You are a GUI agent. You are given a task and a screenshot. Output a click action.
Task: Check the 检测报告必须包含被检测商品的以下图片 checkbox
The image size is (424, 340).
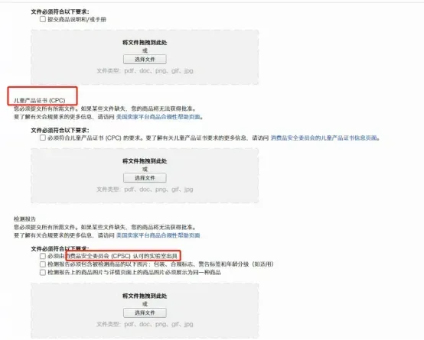42,264
